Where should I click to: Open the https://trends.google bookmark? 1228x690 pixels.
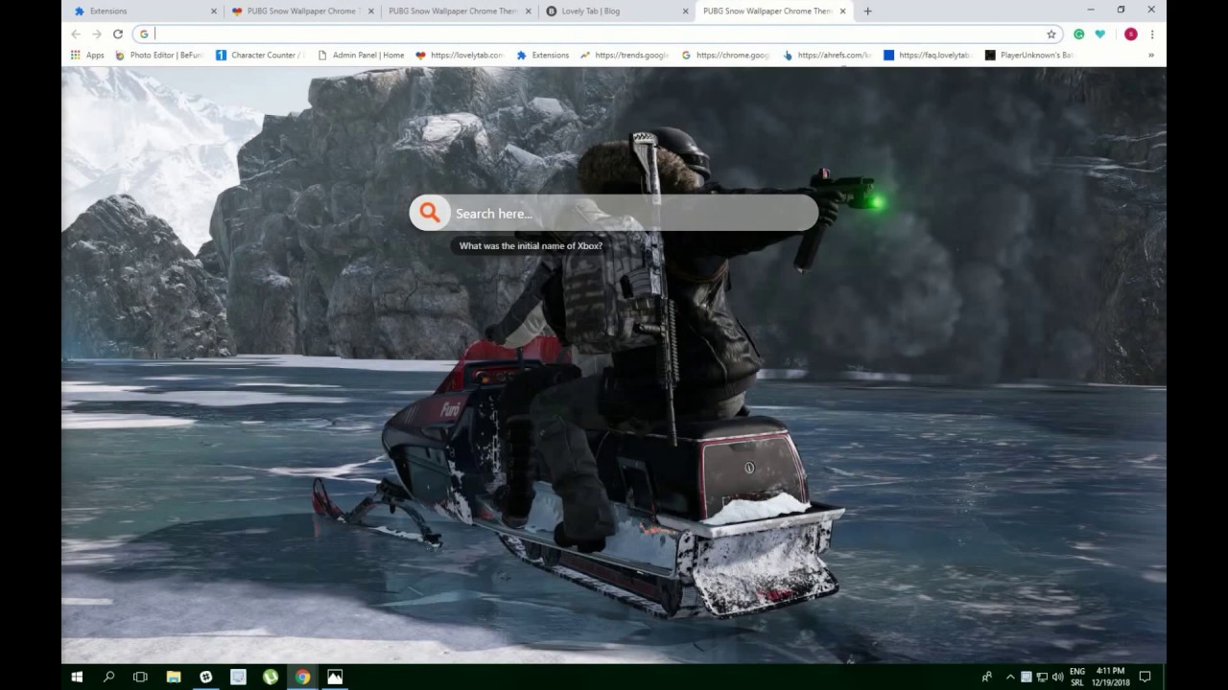625,55
